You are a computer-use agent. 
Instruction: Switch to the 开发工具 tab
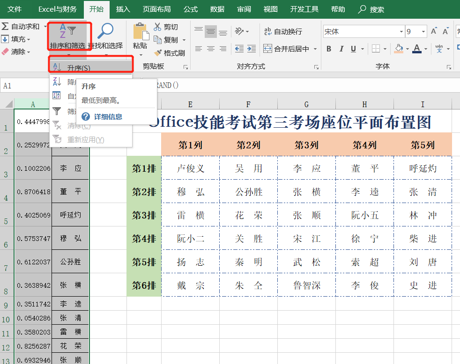(x=304, y=9)
